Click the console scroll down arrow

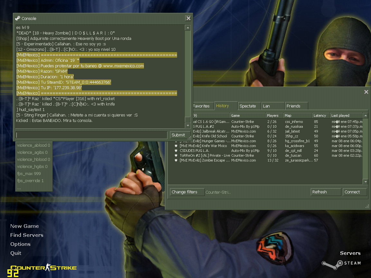[188, 125]
